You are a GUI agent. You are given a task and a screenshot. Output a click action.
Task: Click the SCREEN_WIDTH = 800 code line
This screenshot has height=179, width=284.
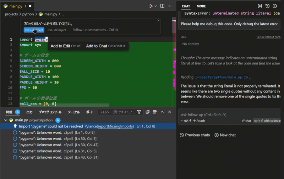click(x=39, y=61)
